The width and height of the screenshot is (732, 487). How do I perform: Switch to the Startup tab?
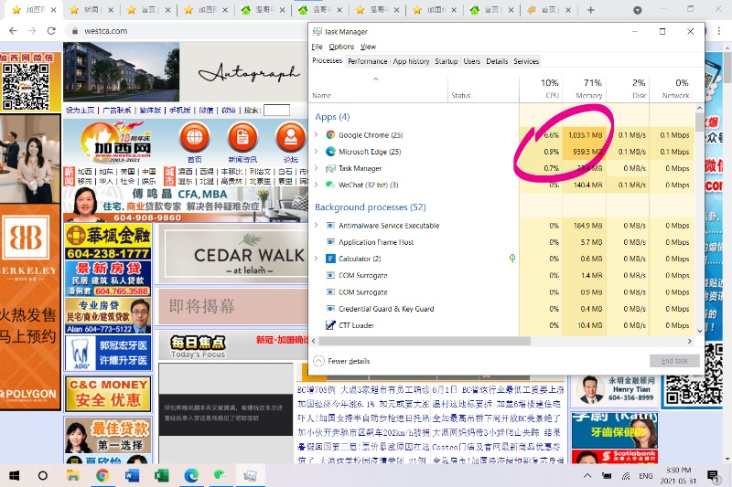click(x=446, y=61)
